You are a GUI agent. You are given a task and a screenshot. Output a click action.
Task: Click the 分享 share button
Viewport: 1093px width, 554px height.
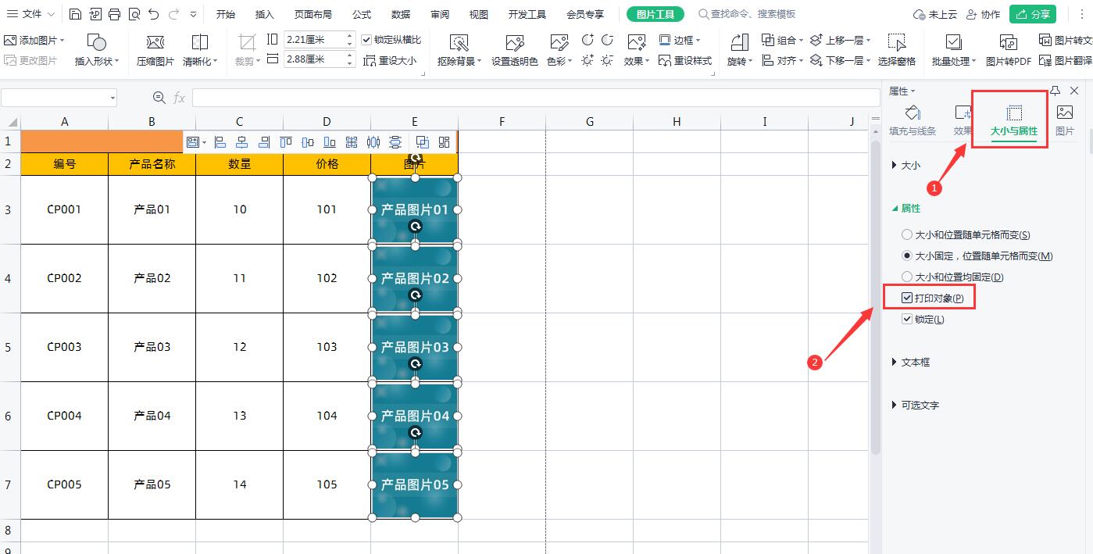pos(1033,13)
